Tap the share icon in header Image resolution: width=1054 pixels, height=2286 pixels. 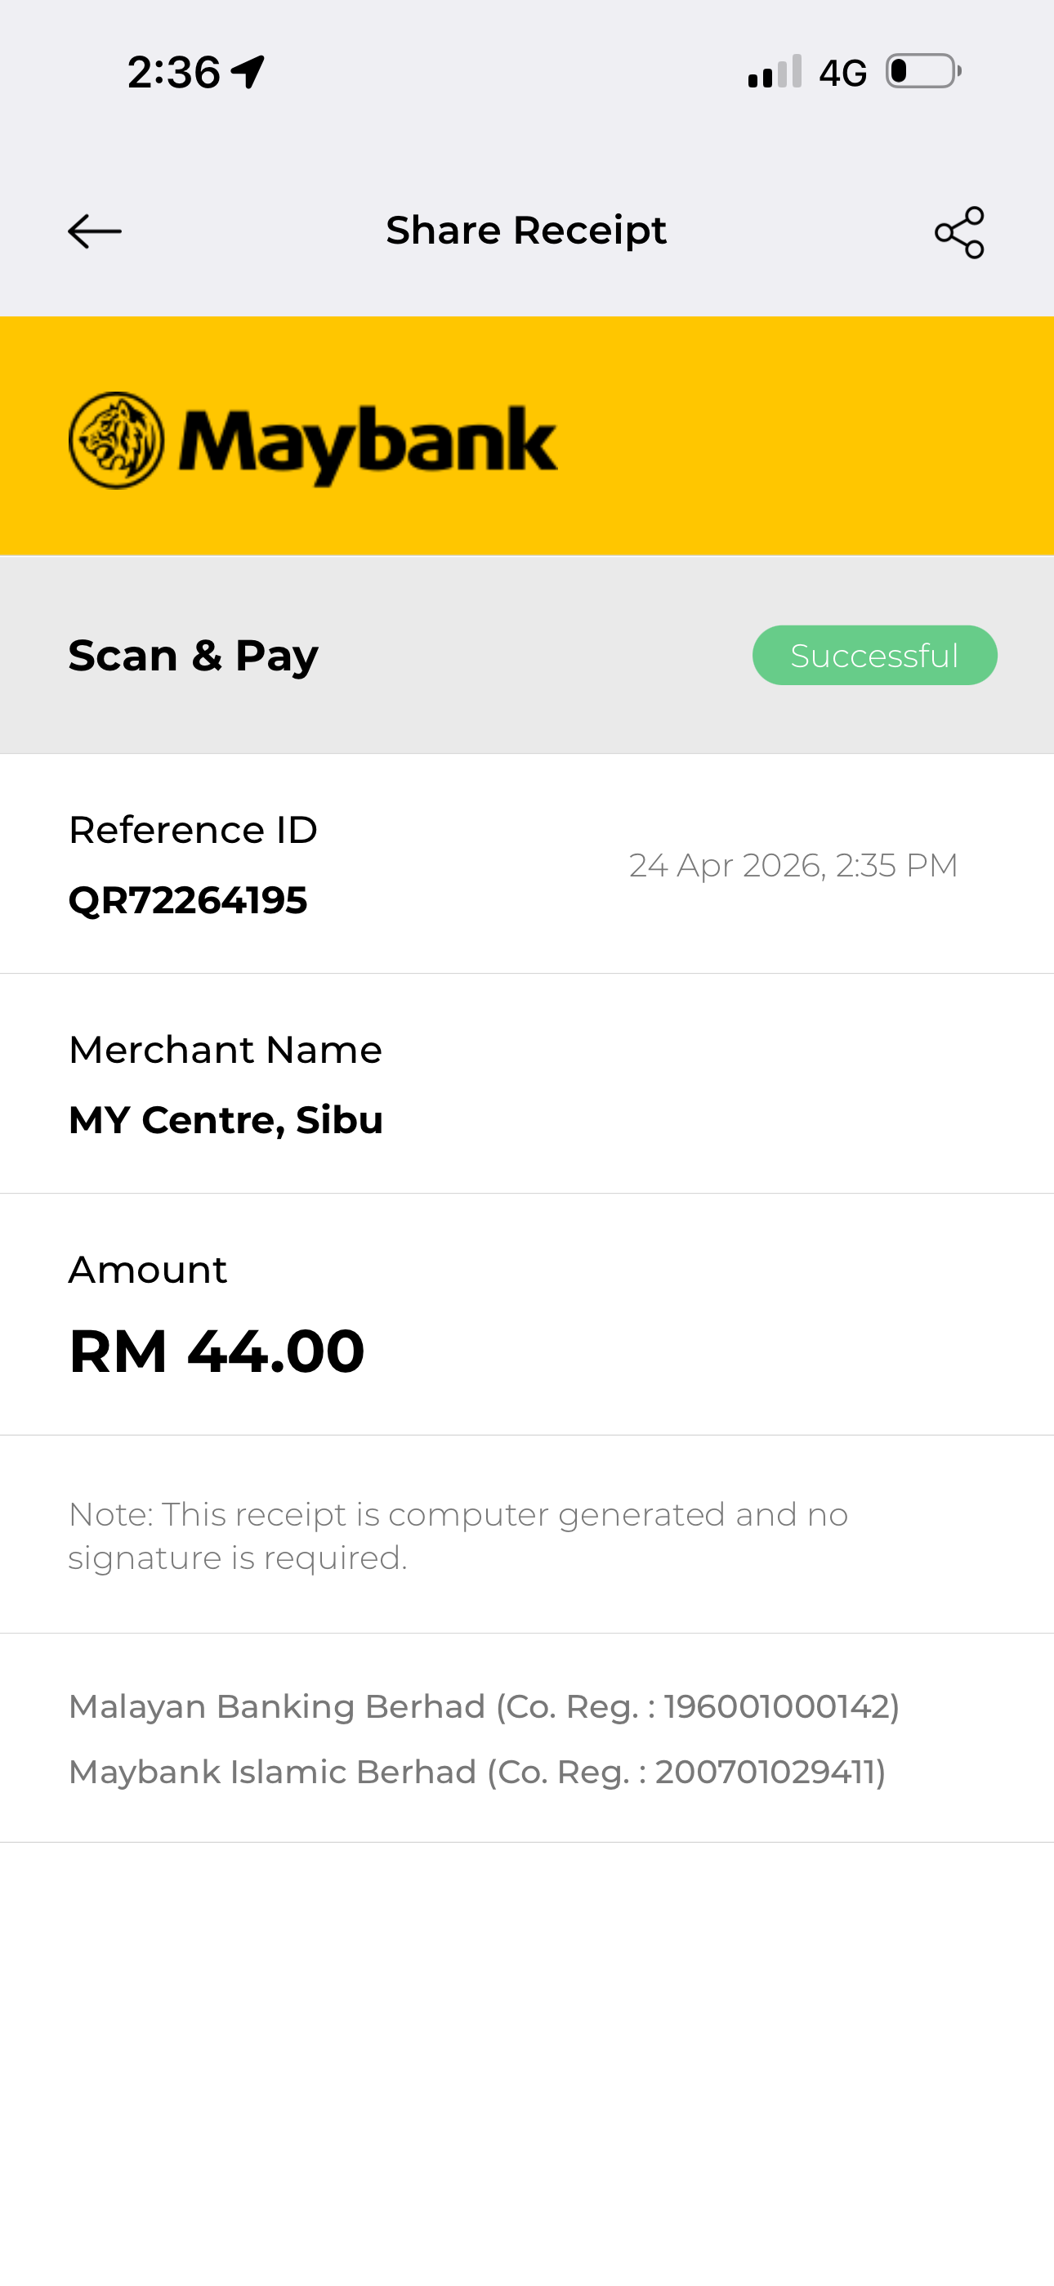(x=959, y=232)
